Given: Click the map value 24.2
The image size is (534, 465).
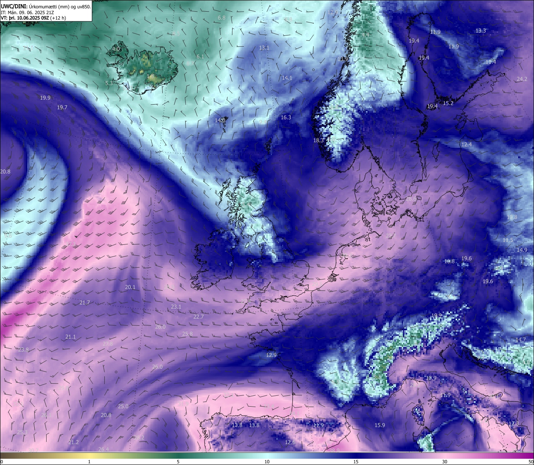Looking at the screenshot, I should [522, 79].
